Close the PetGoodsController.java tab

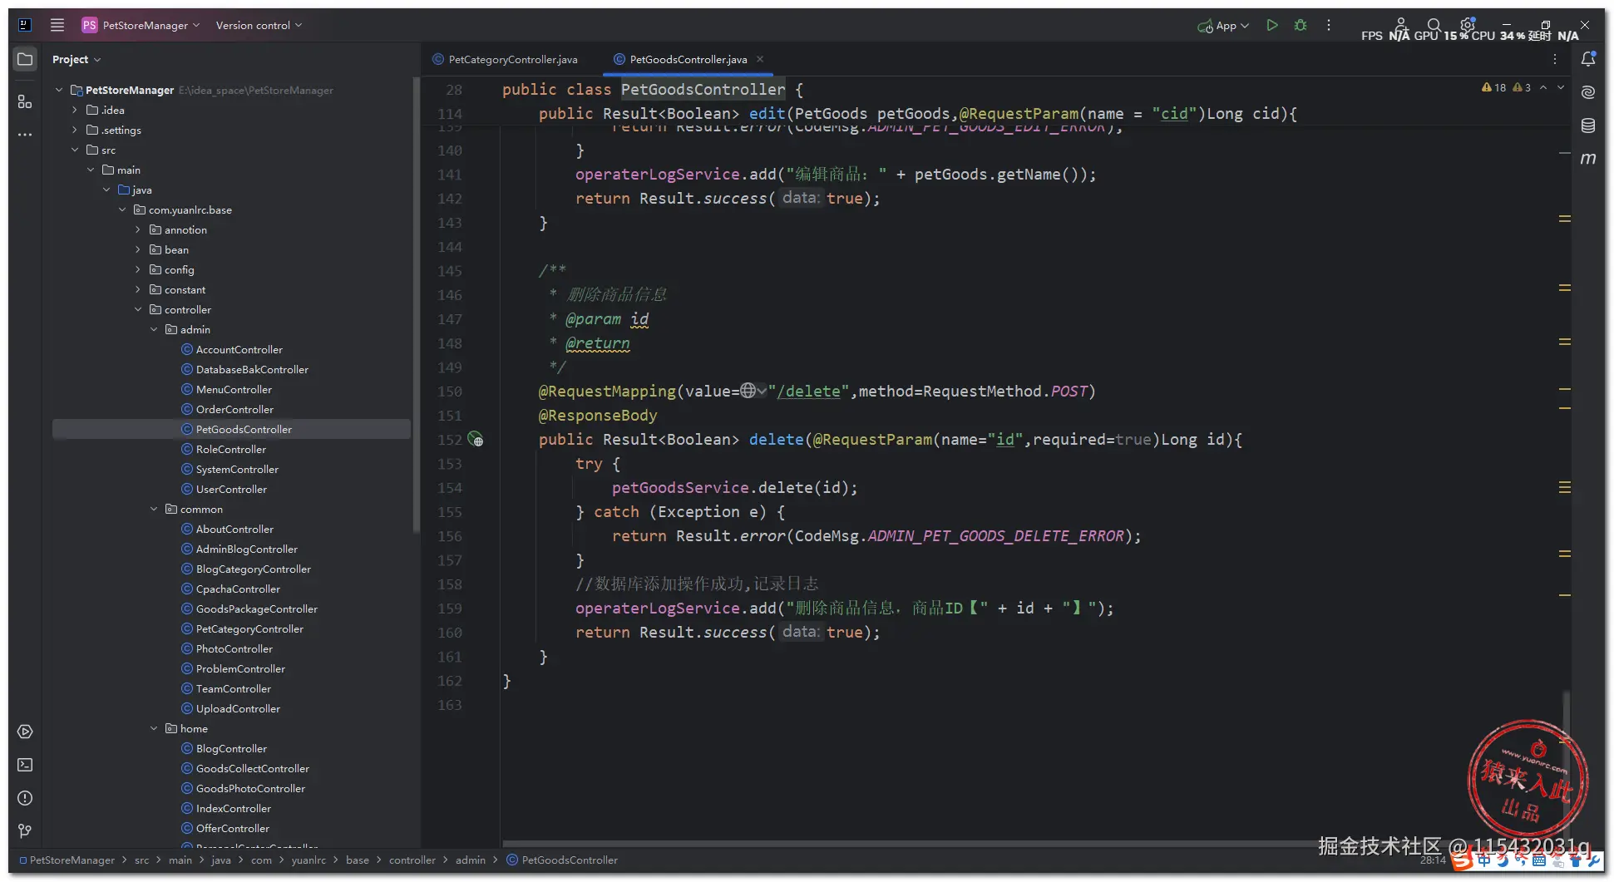tap(760, 59)
